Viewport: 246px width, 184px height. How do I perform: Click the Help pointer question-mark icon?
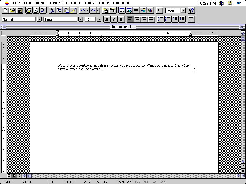(x=191, y=10)
